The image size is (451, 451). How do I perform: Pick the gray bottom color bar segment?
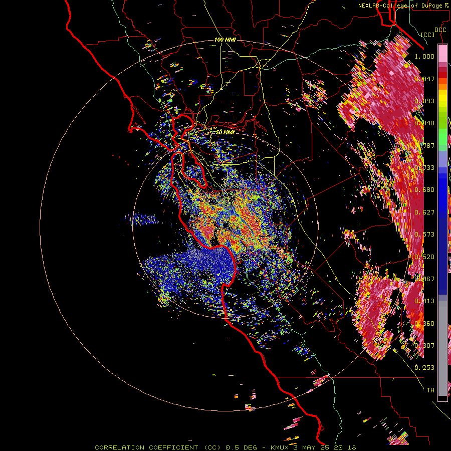click(x=442, y=348)
